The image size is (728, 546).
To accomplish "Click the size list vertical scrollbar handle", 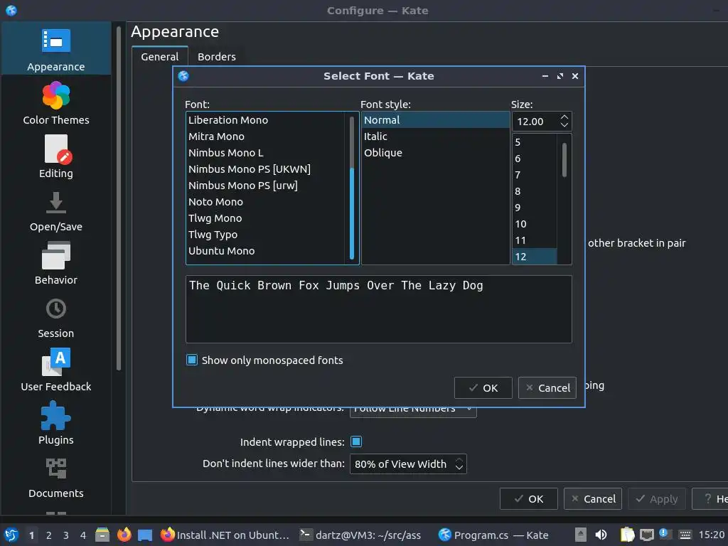I will pos(564,160).
